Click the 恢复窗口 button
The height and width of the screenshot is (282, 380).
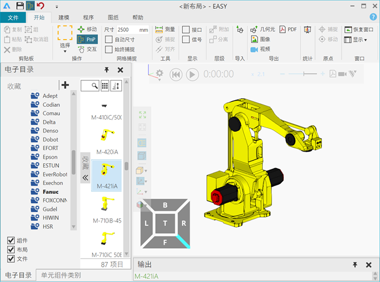pyautogui.click(x=359, y=30)
